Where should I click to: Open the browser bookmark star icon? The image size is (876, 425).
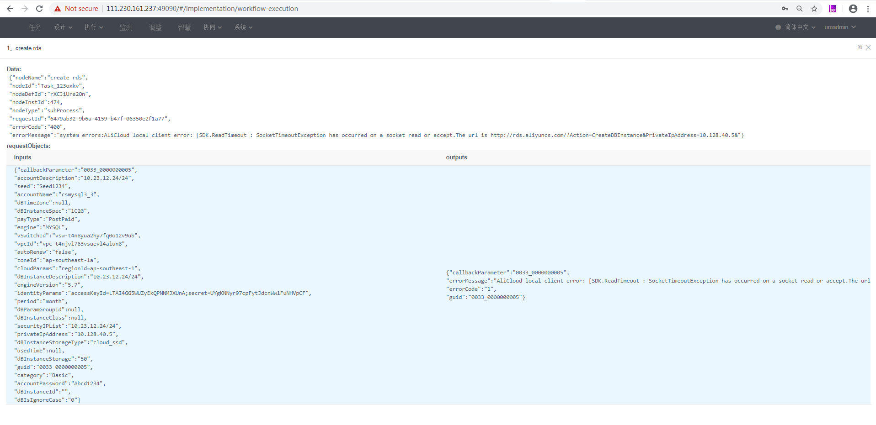click(x=814, y=9)
